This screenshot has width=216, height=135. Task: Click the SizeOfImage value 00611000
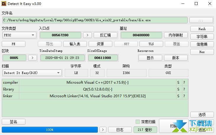click(x=103, y=58)
